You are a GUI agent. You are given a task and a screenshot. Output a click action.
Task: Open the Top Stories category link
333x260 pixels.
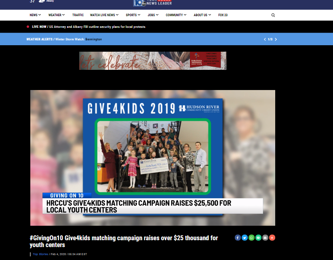click(40, 254)
